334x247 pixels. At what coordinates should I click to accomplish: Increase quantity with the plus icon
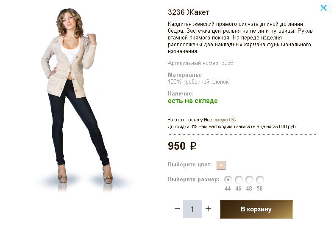coord(208,209)
